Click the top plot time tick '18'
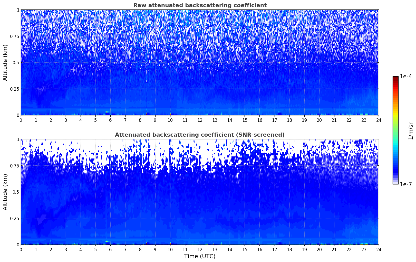This screenshot has width=416, height=262. pyautogui.click(x=289, y=120)
